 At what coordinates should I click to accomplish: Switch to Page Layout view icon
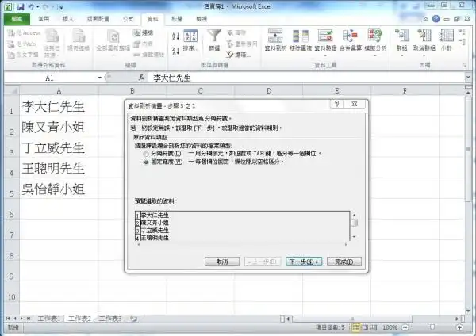tap(365, 327)
